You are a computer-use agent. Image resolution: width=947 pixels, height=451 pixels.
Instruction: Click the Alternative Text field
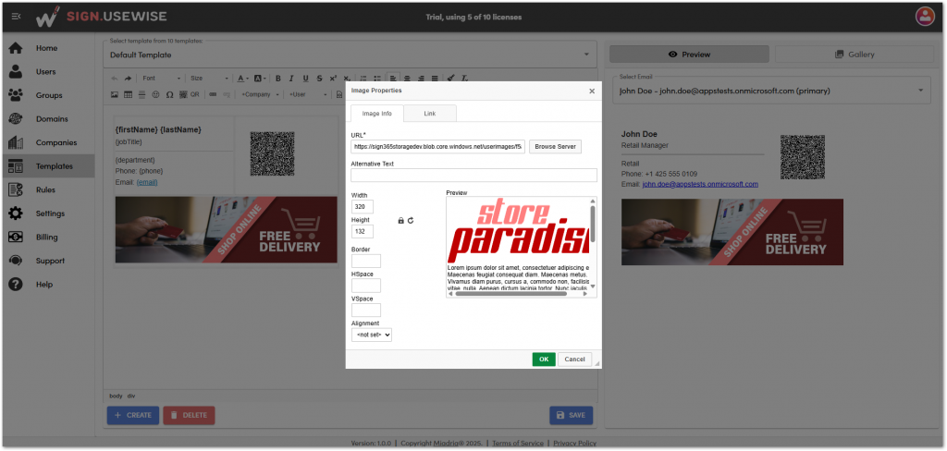pyautogui.click(x=473, y=175)
